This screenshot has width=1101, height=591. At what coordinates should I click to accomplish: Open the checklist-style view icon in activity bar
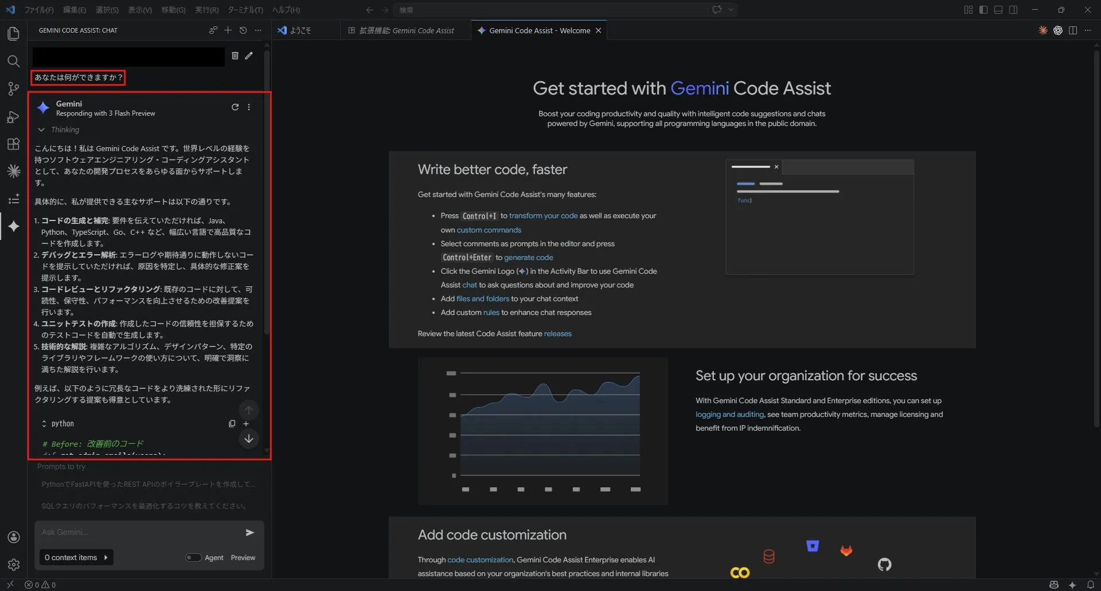pyautogui.click(x=13, y=199)
